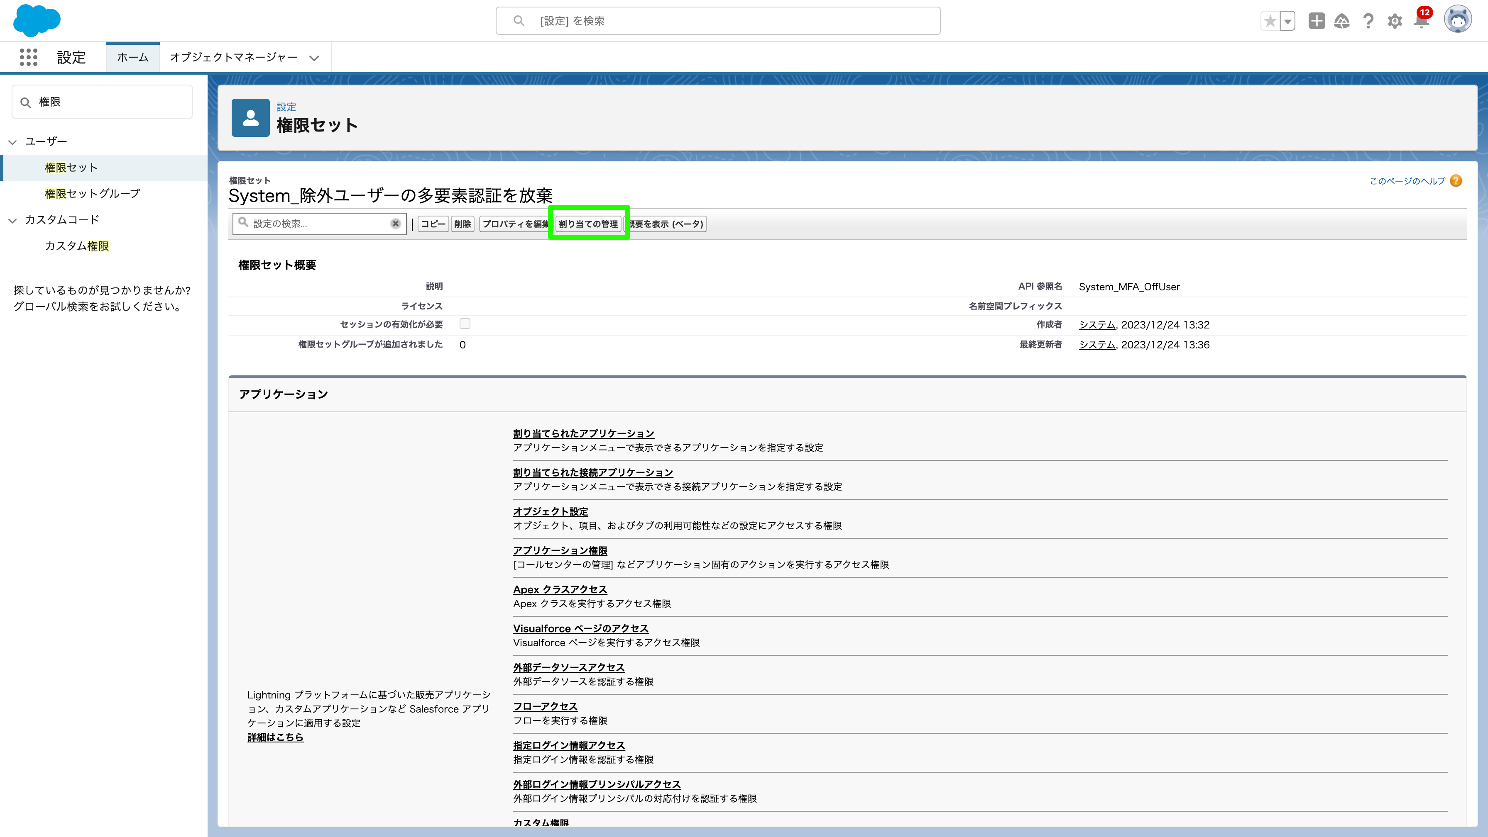Image resolution: width=1488 pixels, height=837 pixels.
Task: Switch to the ホーム tab
Action: (132, 57)
